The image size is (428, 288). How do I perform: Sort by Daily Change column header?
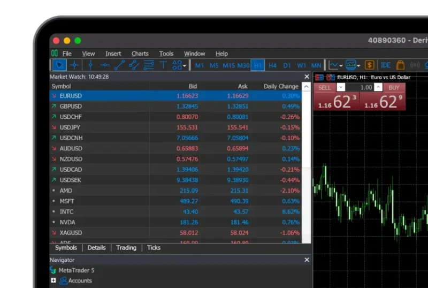click(x=281, y=86)
